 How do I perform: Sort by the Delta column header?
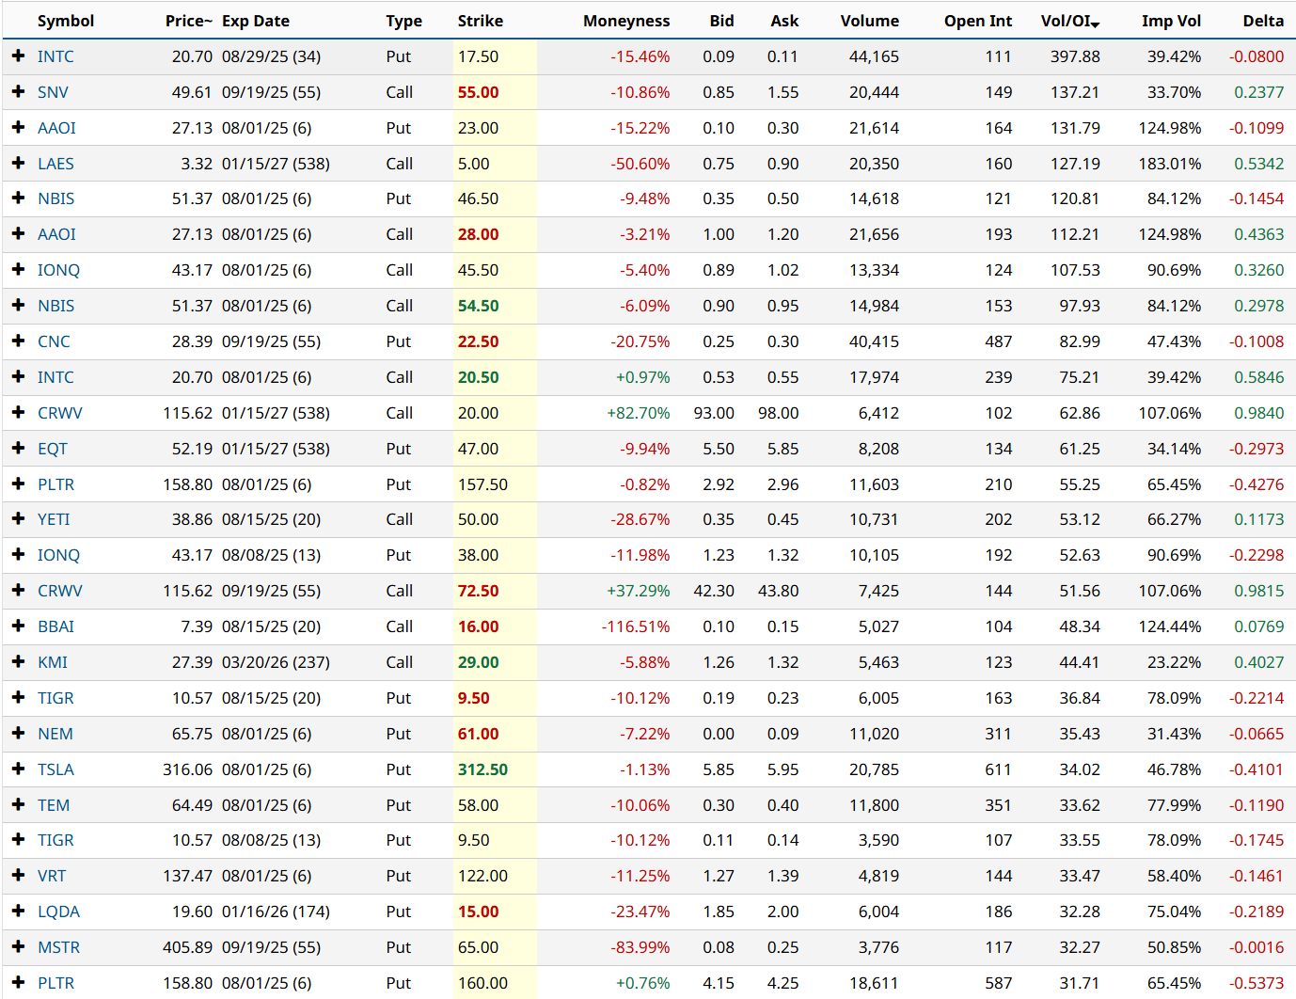pos(1263,21)
